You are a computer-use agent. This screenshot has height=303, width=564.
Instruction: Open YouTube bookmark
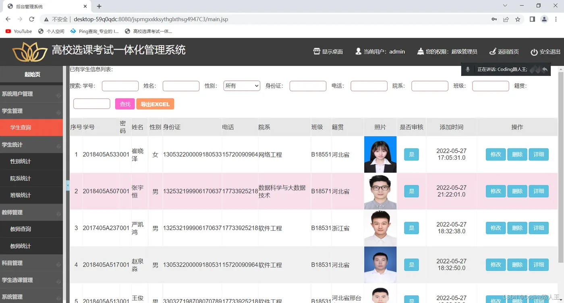(x=19, y=31)
